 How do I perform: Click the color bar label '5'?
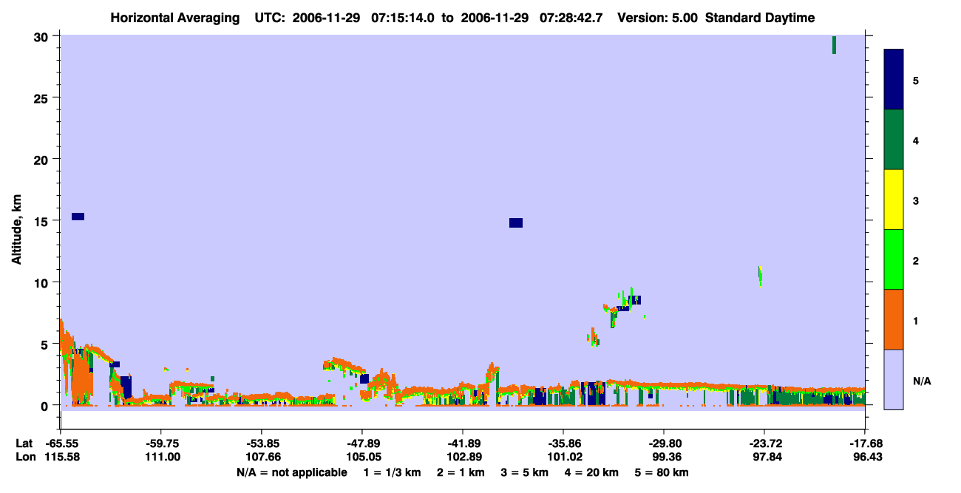pyautogui.click(x=915, y=80)
